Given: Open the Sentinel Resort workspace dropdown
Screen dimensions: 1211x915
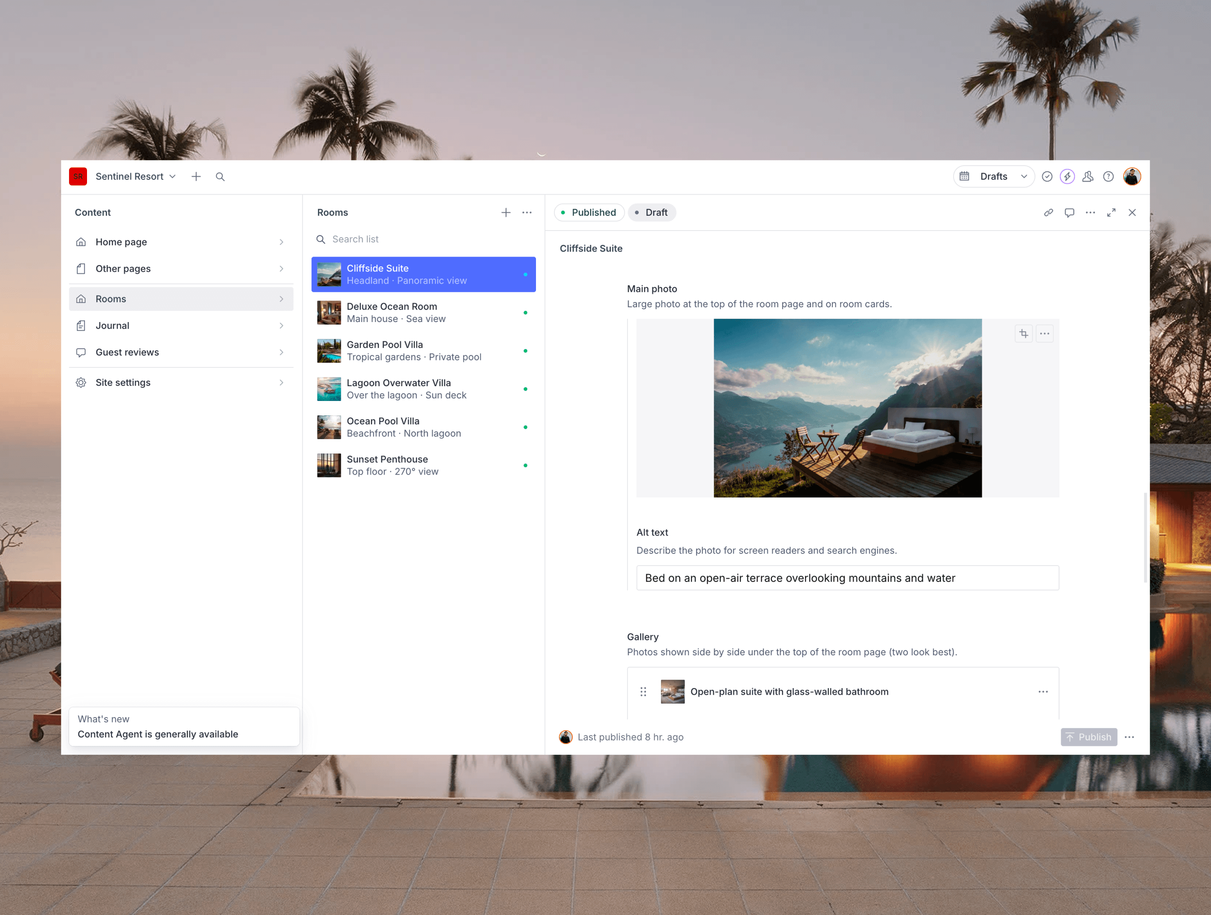Looking at the screenshot, I should click(x=136, y=176).
